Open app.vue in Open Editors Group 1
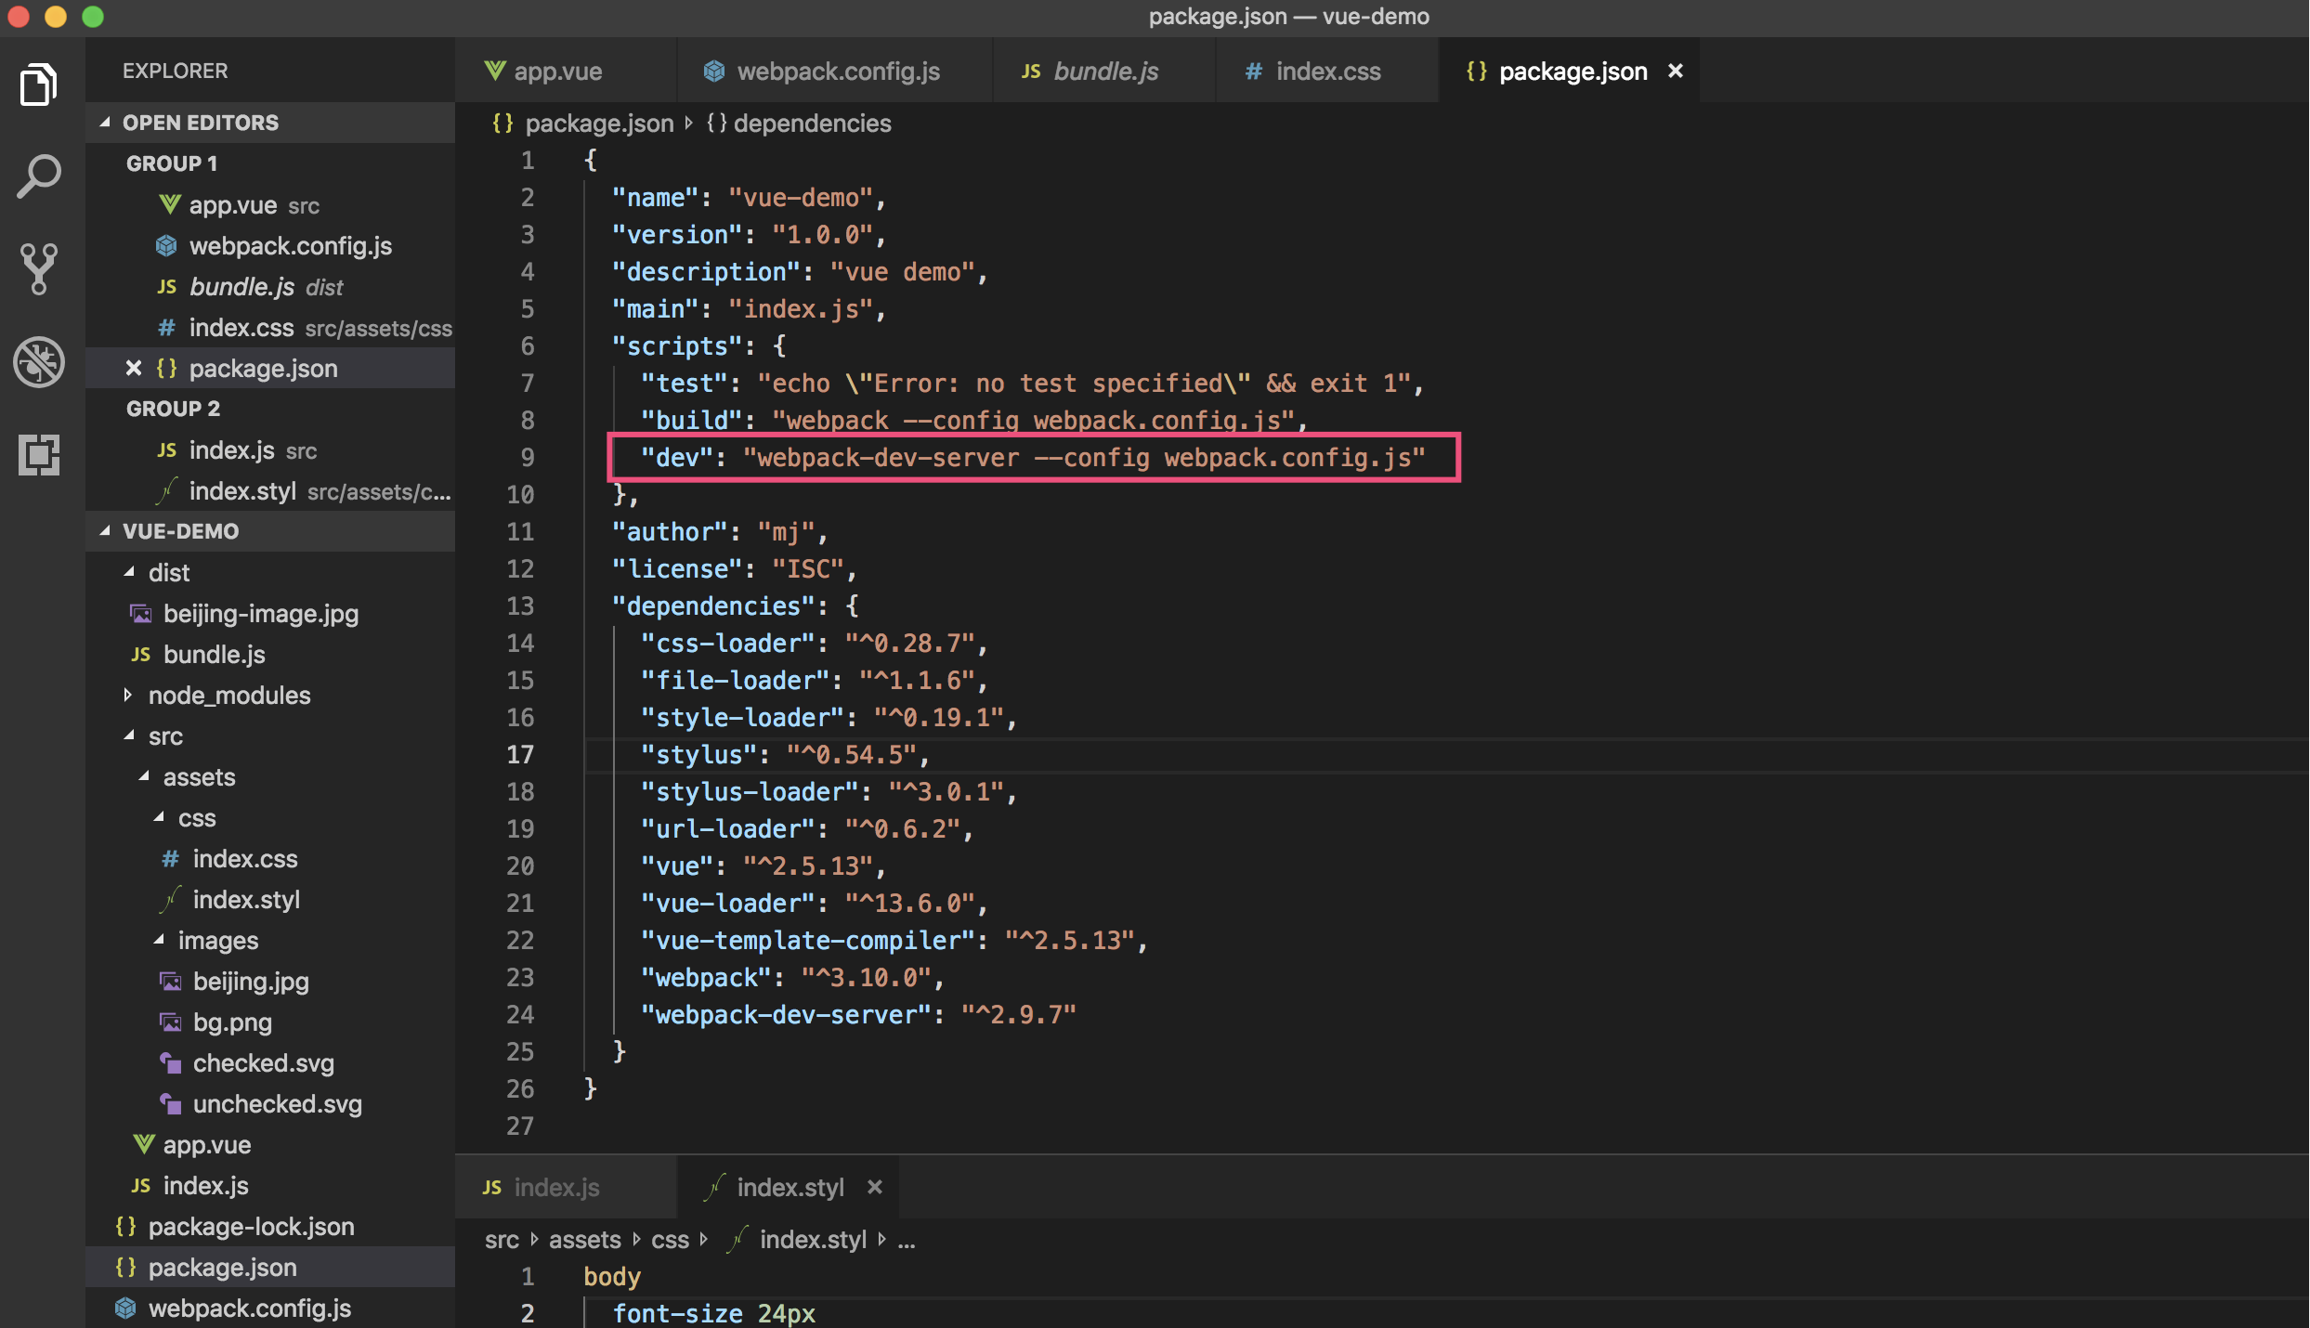Screen dimensions: 2310x1328 click(270, 204)
